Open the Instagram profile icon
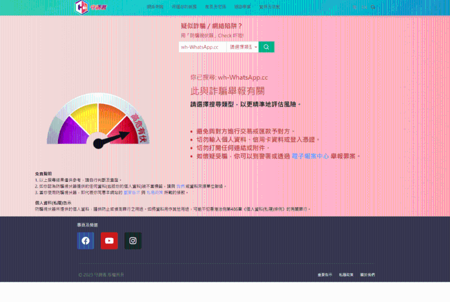Screen dimensions: 450x302 pos(133,241)
